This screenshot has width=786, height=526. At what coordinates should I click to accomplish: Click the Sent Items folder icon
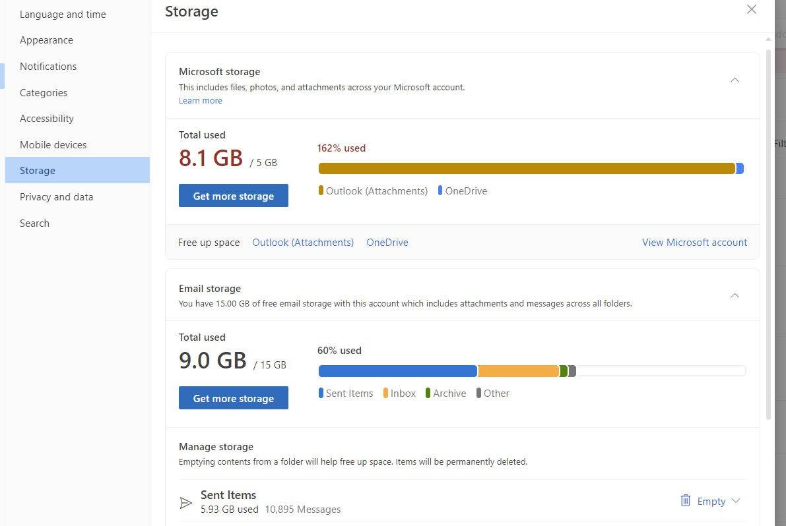(x=186, y=503)
